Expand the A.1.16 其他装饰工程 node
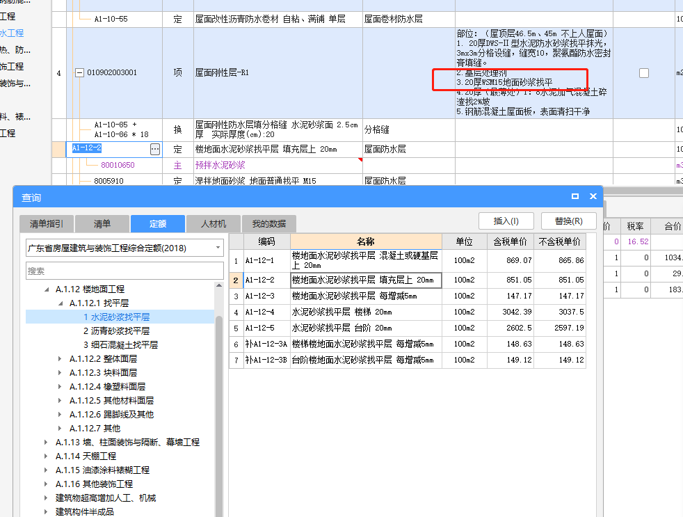Image resolution: width=683 pixels, height=517 pixels. pyautogui.click(x=46, y=484)
